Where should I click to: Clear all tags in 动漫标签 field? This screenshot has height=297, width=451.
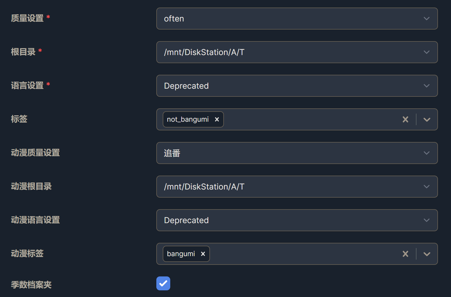pos(405,254)
